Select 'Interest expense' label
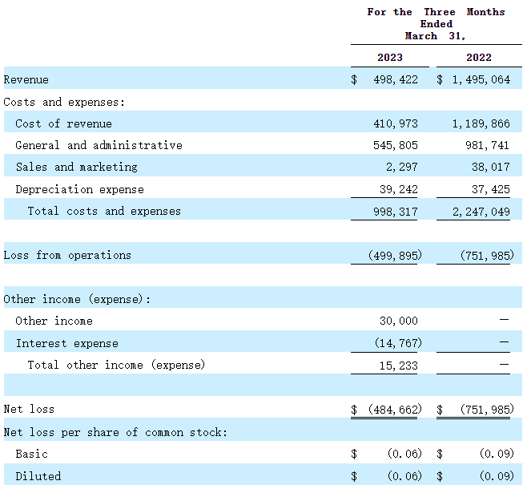527x489 pixels. [x=67, y=343]
